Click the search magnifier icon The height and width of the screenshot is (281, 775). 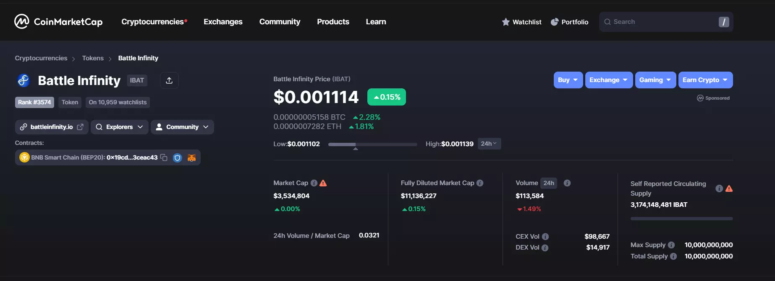click(x=607, y=22)
